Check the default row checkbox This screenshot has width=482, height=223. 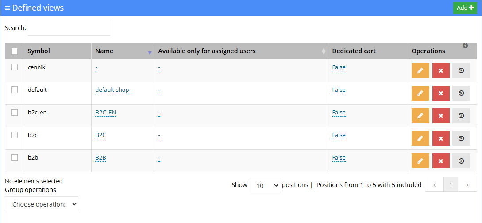coord(15,90)
